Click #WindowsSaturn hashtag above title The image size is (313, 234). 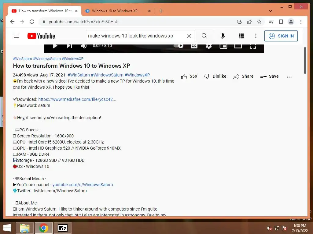(x=47, y=59)
